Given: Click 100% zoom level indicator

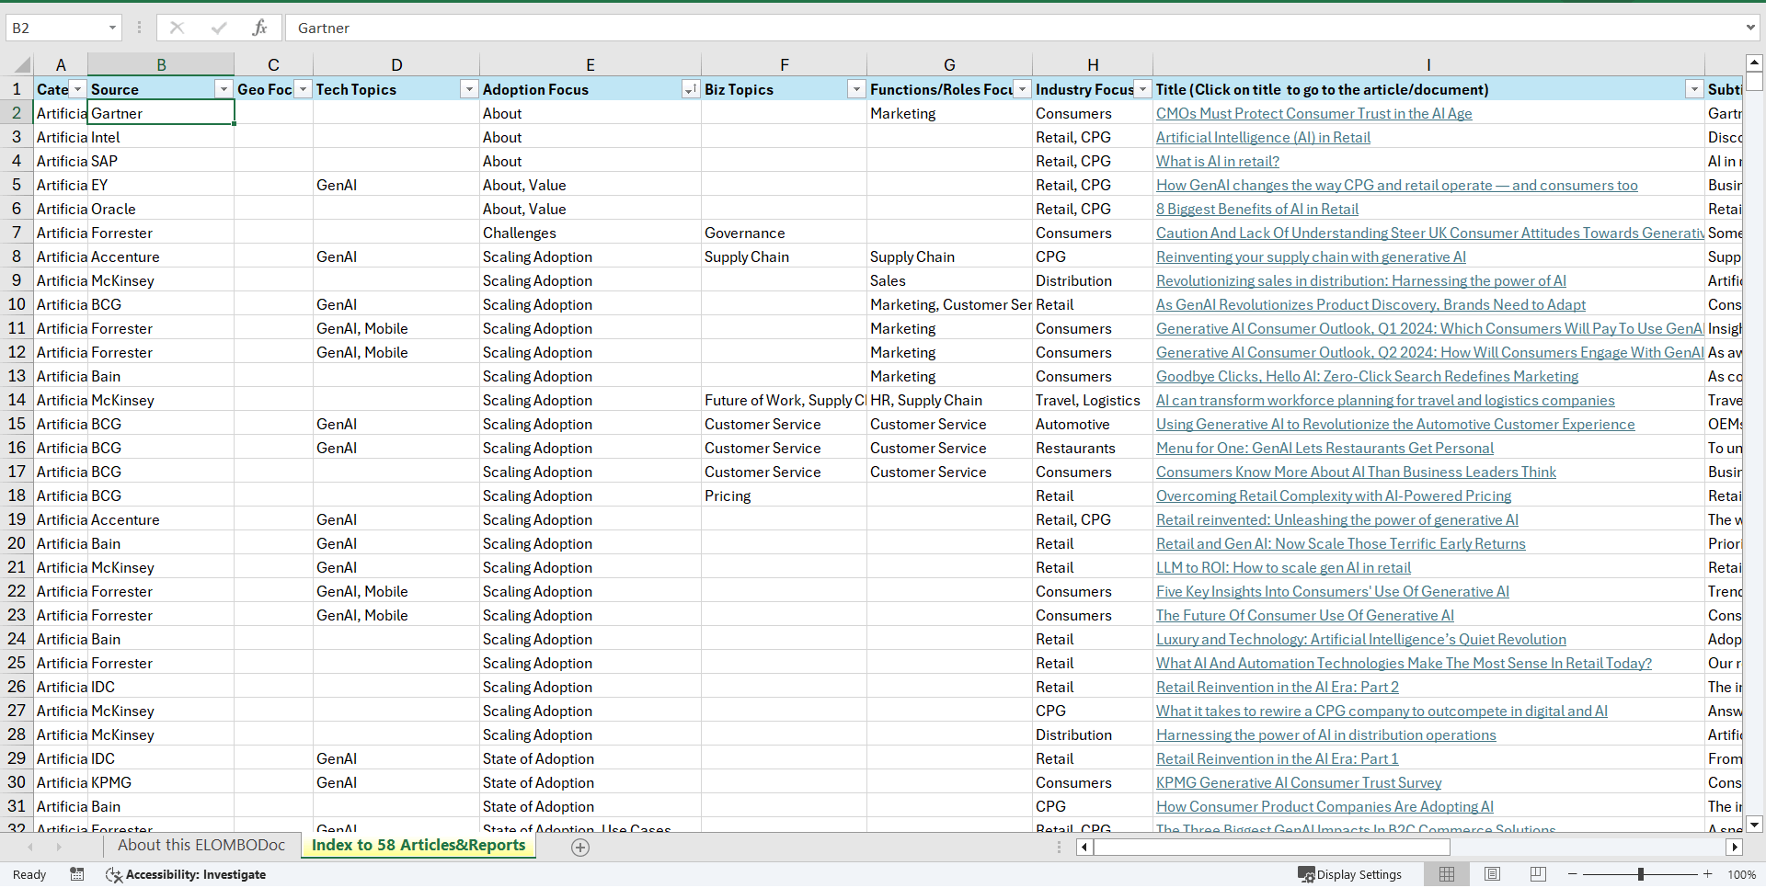Looking at the screenshot, I should click(1741, 874).
